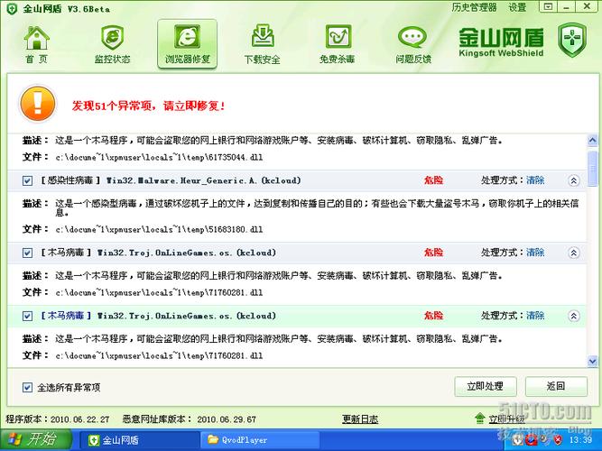Image resolution: width=602 pixels, height=451 pixels.
Task: Click the orange exclamation warning icon
Action: coord(38,104)
